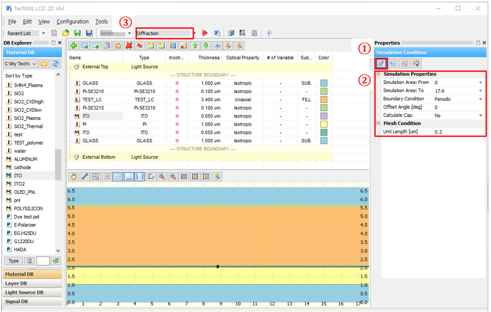This screenshot has width=491, height=312.
Task: Click the zoom in magnifier icon
Action: [161, 177]
